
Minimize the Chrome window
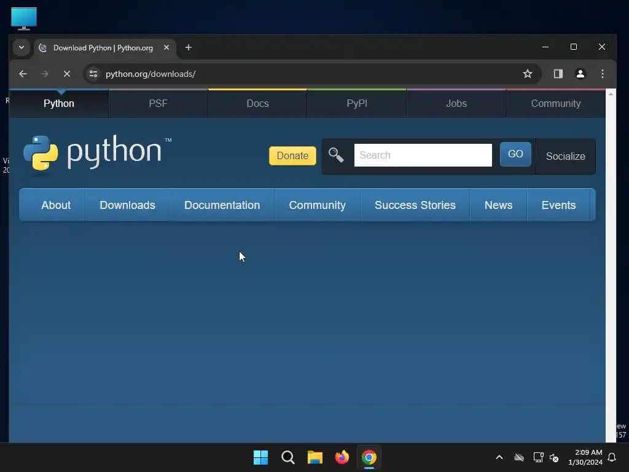pyautogui.click(x=545, y=47)
